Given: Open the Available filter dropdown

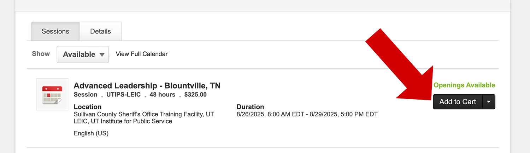Looking at the screenshot, I should pyautogui.click(x=83, y=55).
